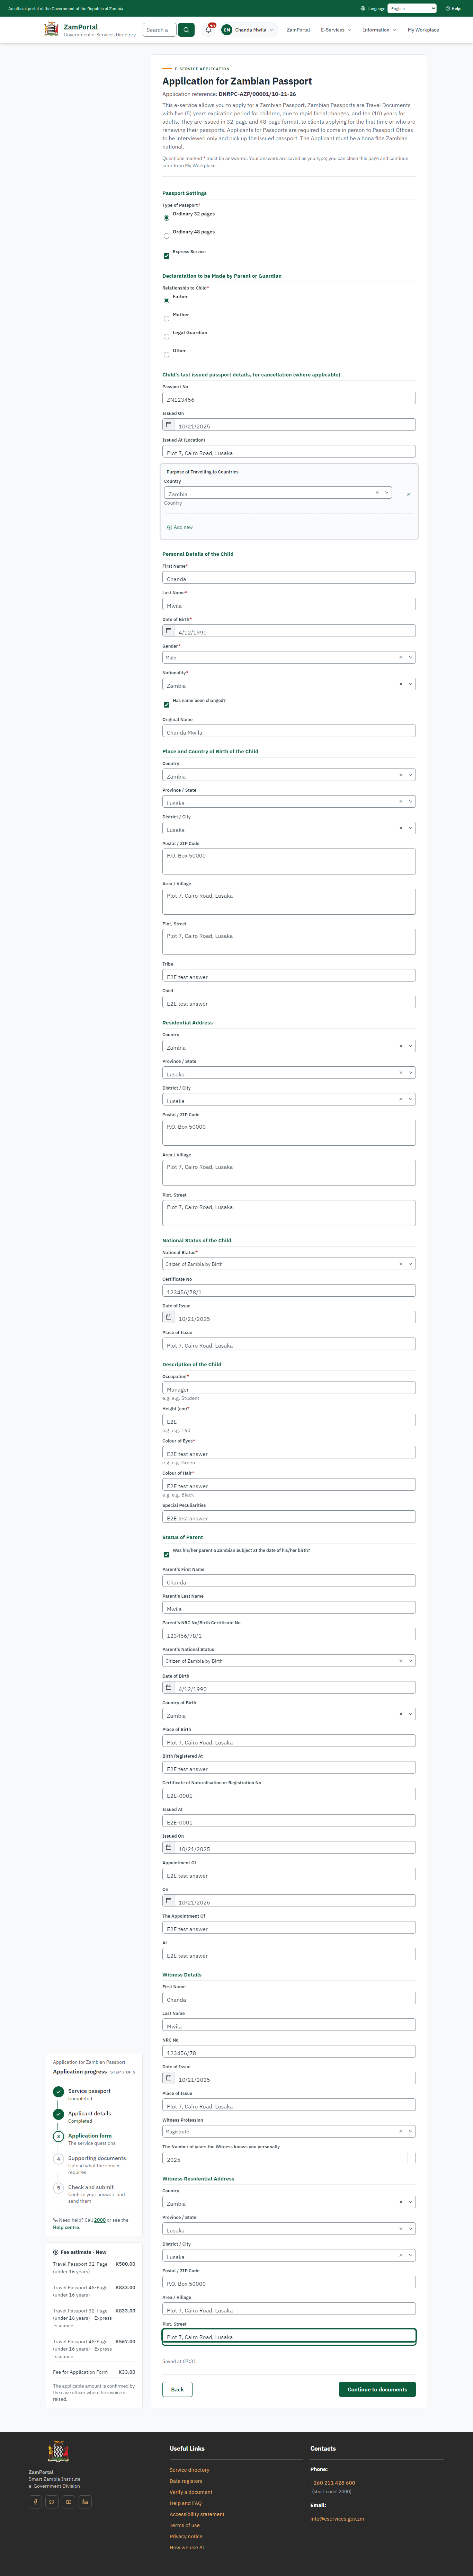This screenshot has width=473, height=2576.
Task: Open calendar icon for child's Date of Birth
Action: point(169,631)
